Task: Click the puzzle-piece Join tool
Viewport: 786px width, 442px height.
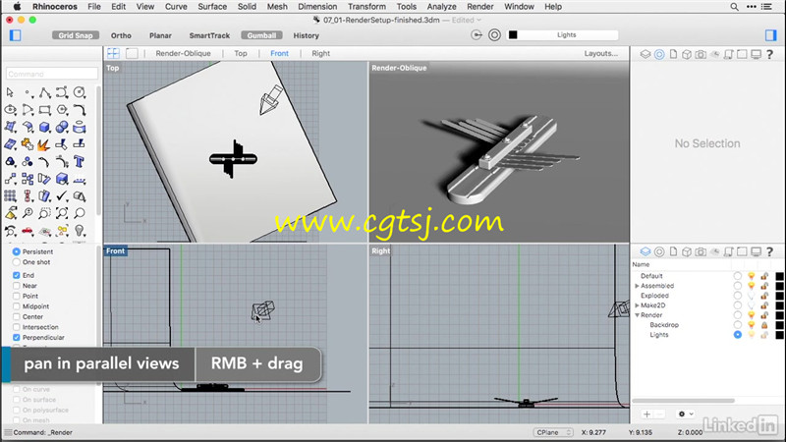Action: click(28, 144)
